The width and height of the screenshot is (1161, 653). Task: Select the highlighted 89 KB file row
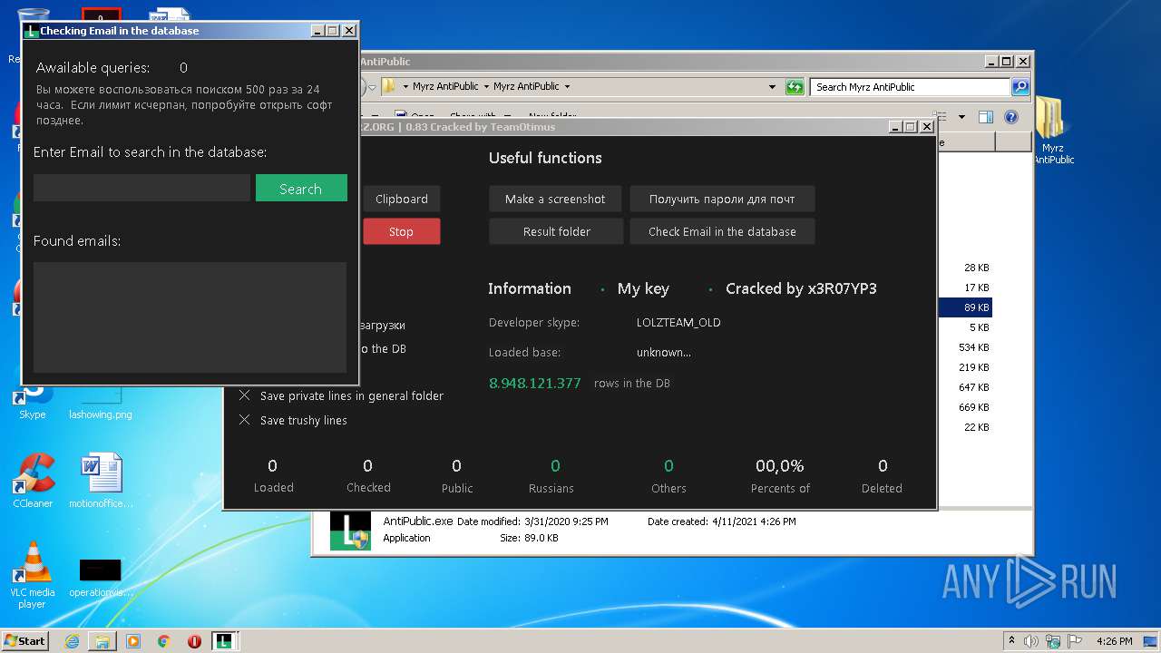[965, 307]
